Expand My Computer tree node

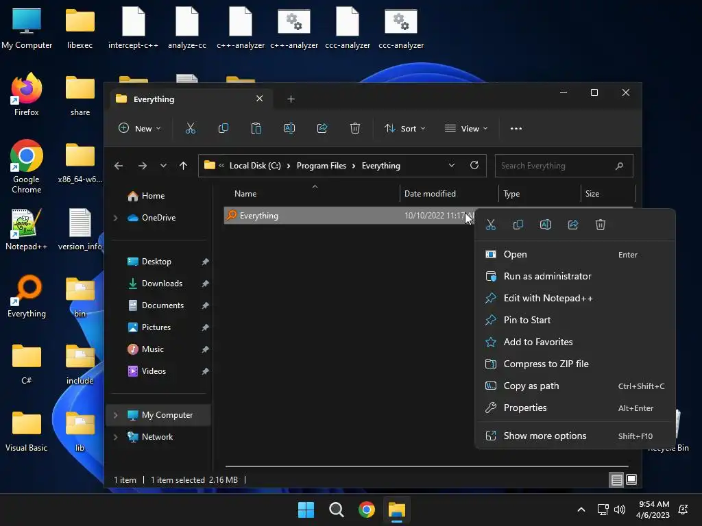115,415
